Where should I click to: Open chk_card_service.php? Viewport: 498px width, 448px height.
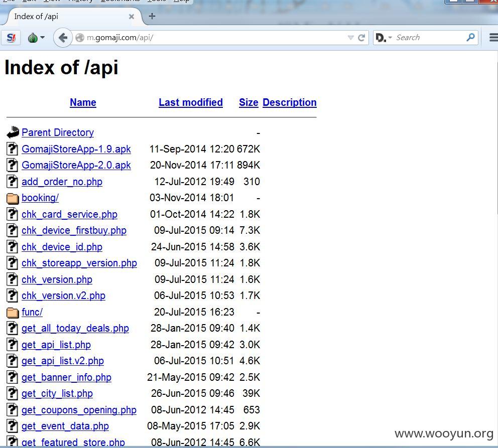coord(70,214)
